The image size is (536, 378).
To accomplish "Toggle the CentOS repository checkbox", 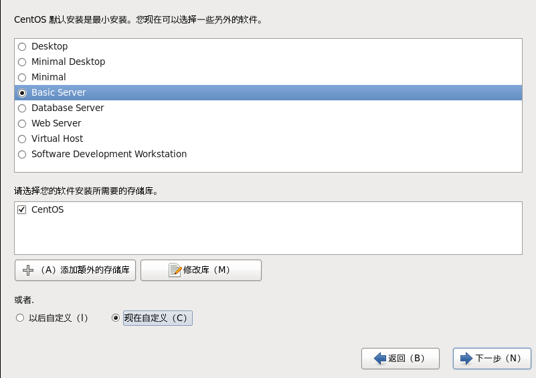I will [22, 210].
